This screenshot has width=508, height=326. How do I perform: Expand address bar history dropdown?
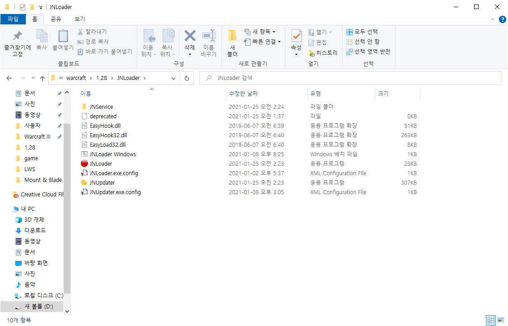[173, 78]
